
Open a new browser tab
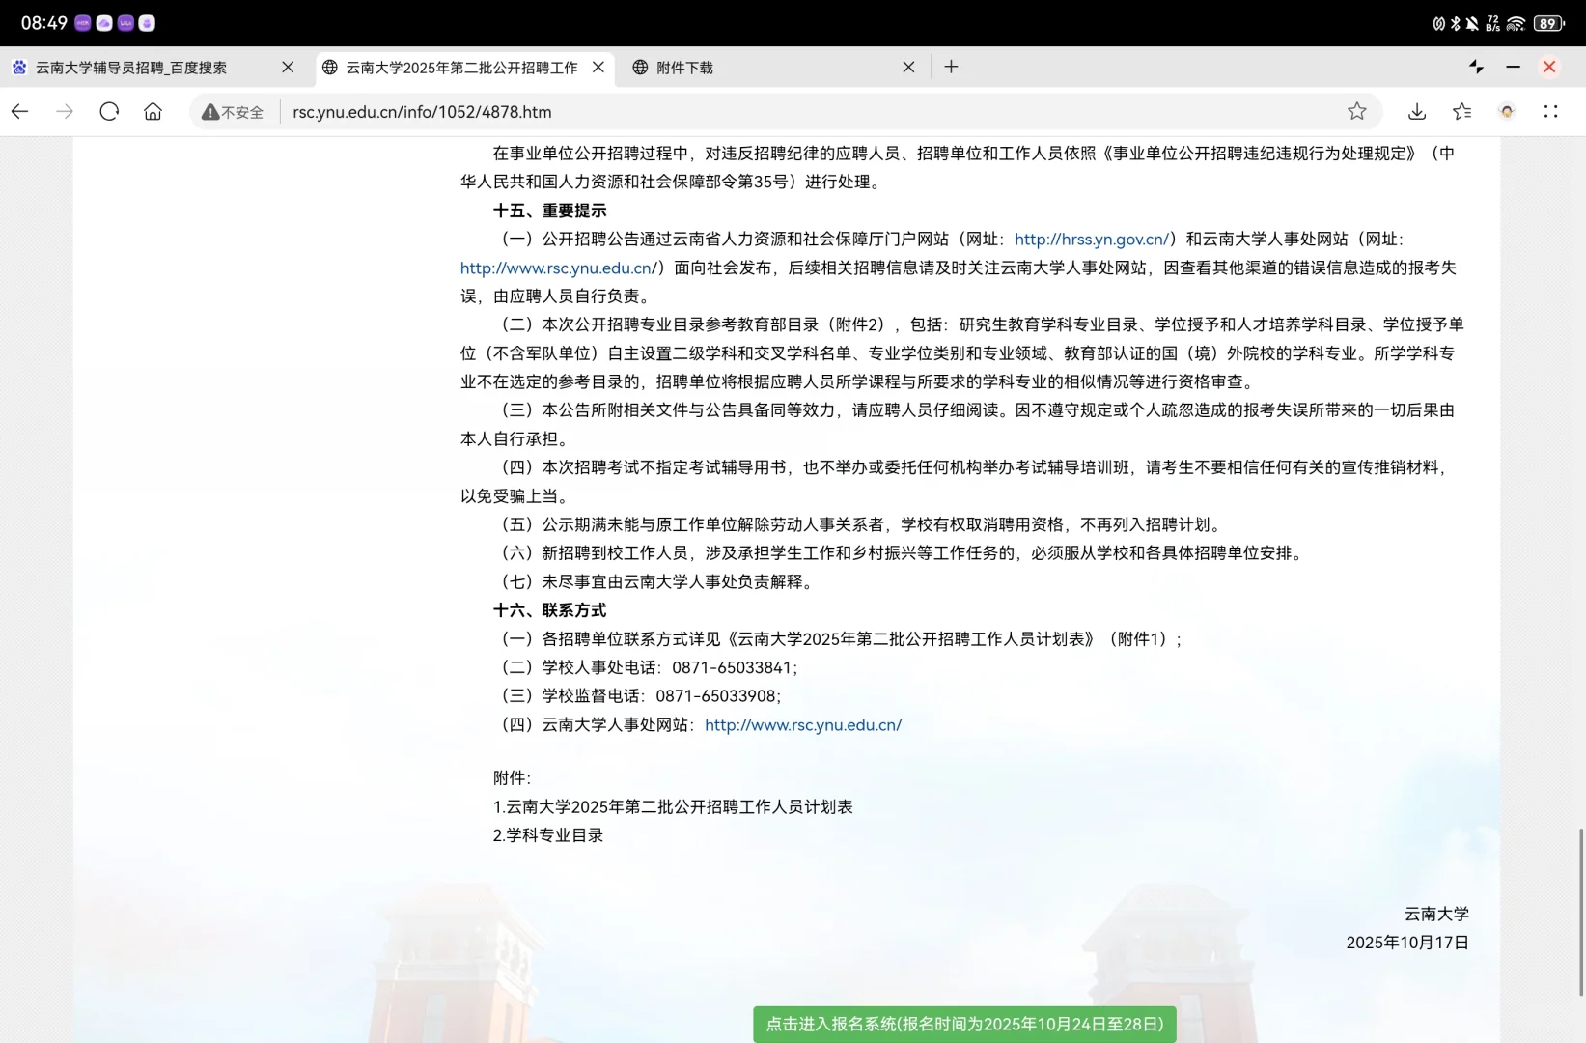click(951, 67)
